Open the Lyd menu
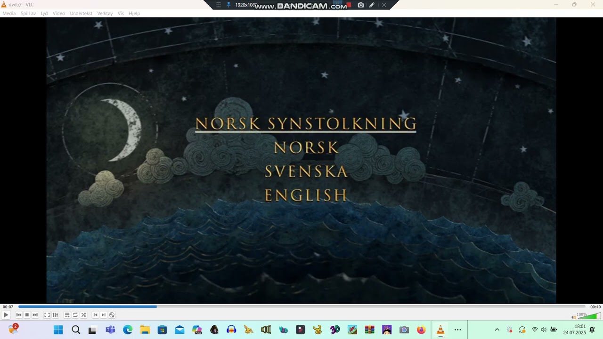 pos(44,13)
